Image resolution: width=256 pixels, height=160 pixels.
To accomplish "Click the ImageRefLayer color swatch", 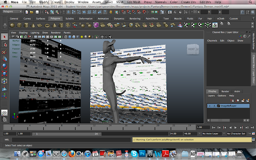I will [x=218, y=106].
